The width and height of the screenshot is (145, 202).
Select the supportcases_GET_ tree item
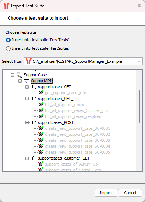point(56,99)
